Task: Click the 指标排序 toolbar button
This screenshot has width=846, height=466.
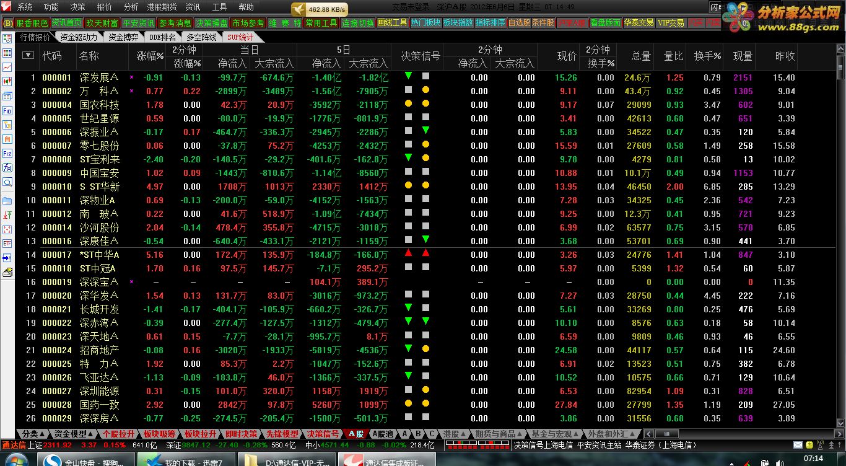Action: [x=490, y=23]
